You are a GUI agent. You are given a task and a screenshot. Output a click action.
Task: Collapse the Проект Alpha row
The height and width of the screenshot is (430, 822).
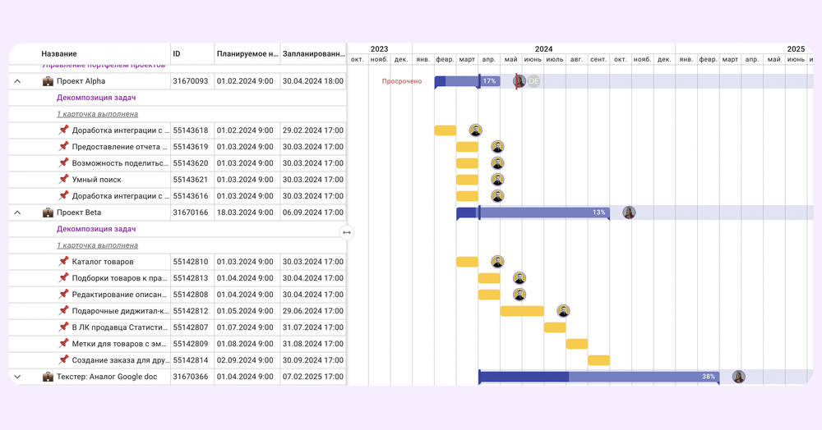click(x=17, y=81)
